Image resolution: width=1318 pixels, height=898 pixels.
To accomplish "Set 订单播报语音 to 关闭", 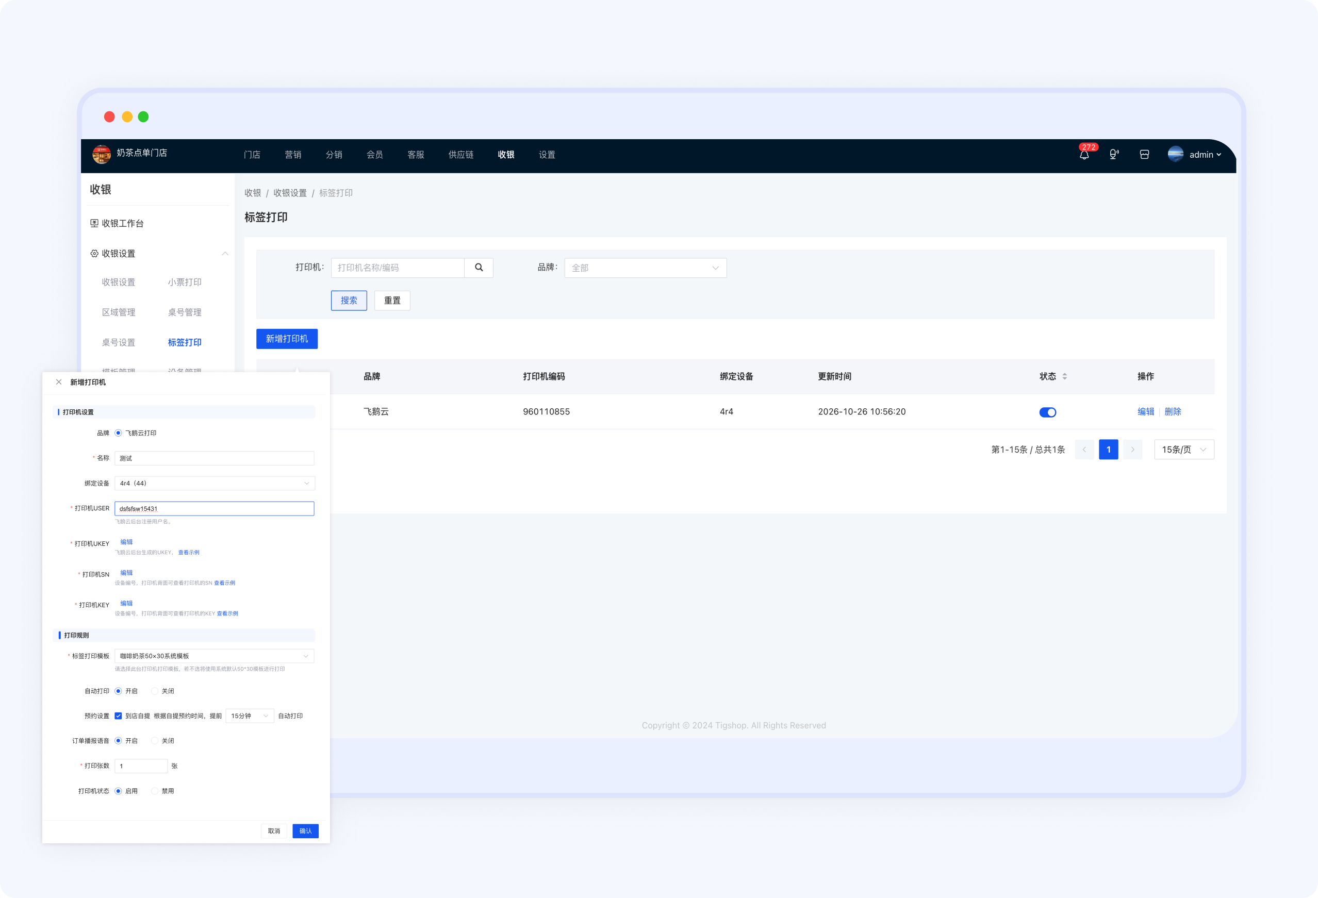I will [x=154, y=741].
